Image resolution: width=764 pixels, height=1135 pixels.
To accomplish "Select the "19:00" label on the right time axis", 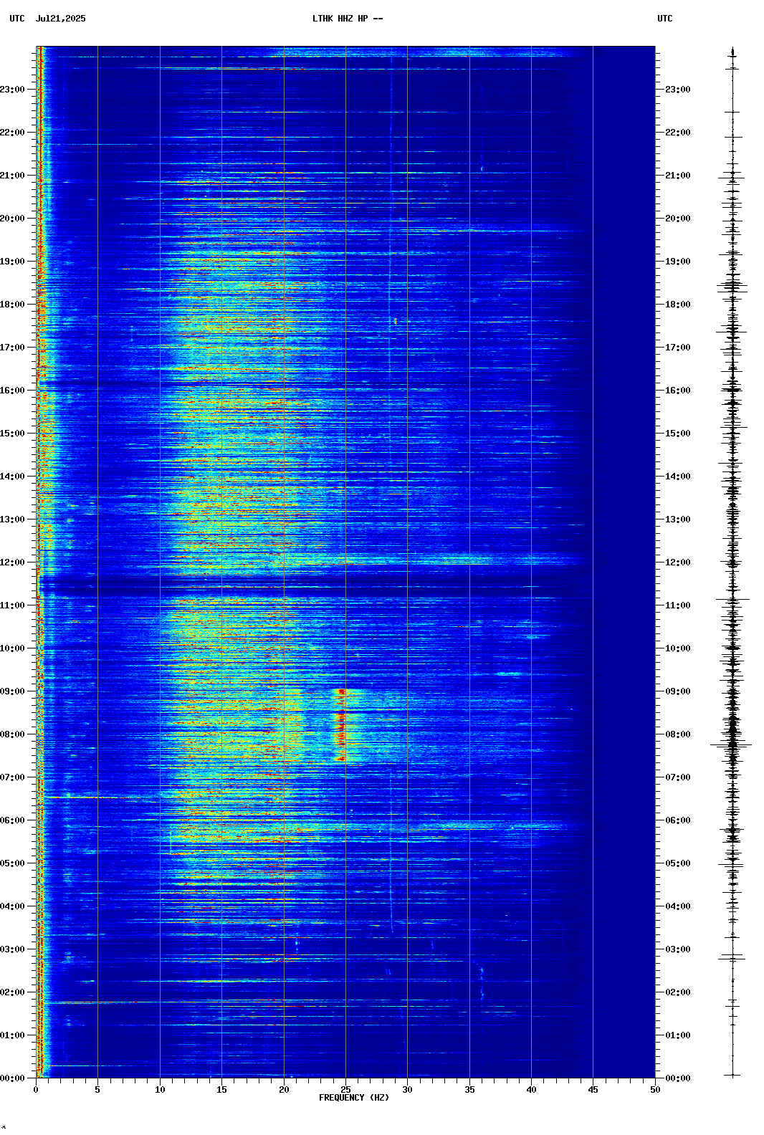I will pos(678,262).
